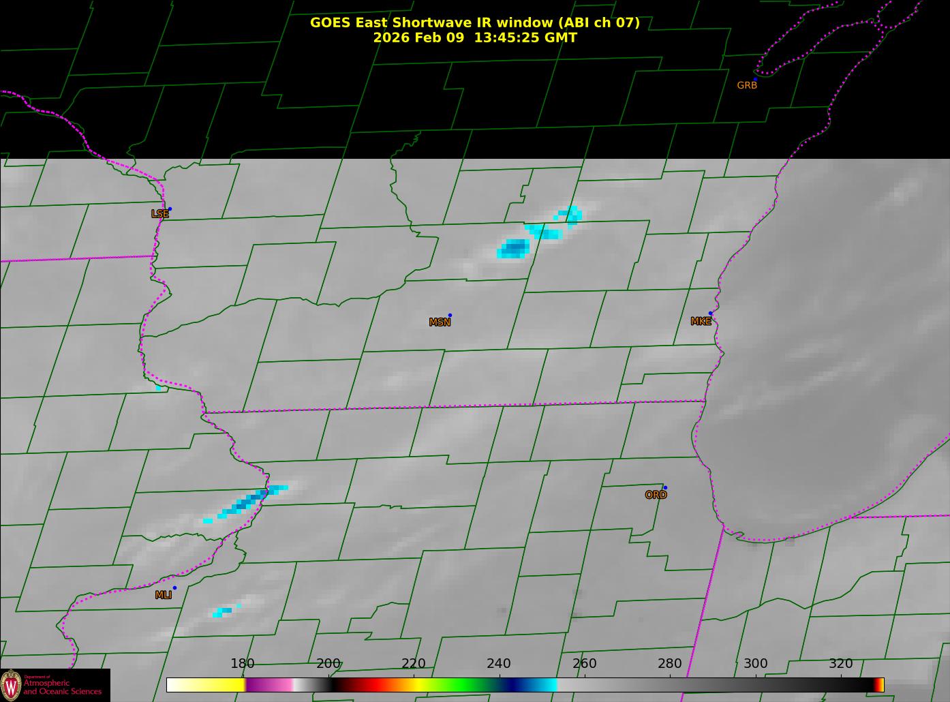The height and width of the screenshot is (702, 950).
Task: Click the 280 tick label on the scale
Action: point(669,664)
